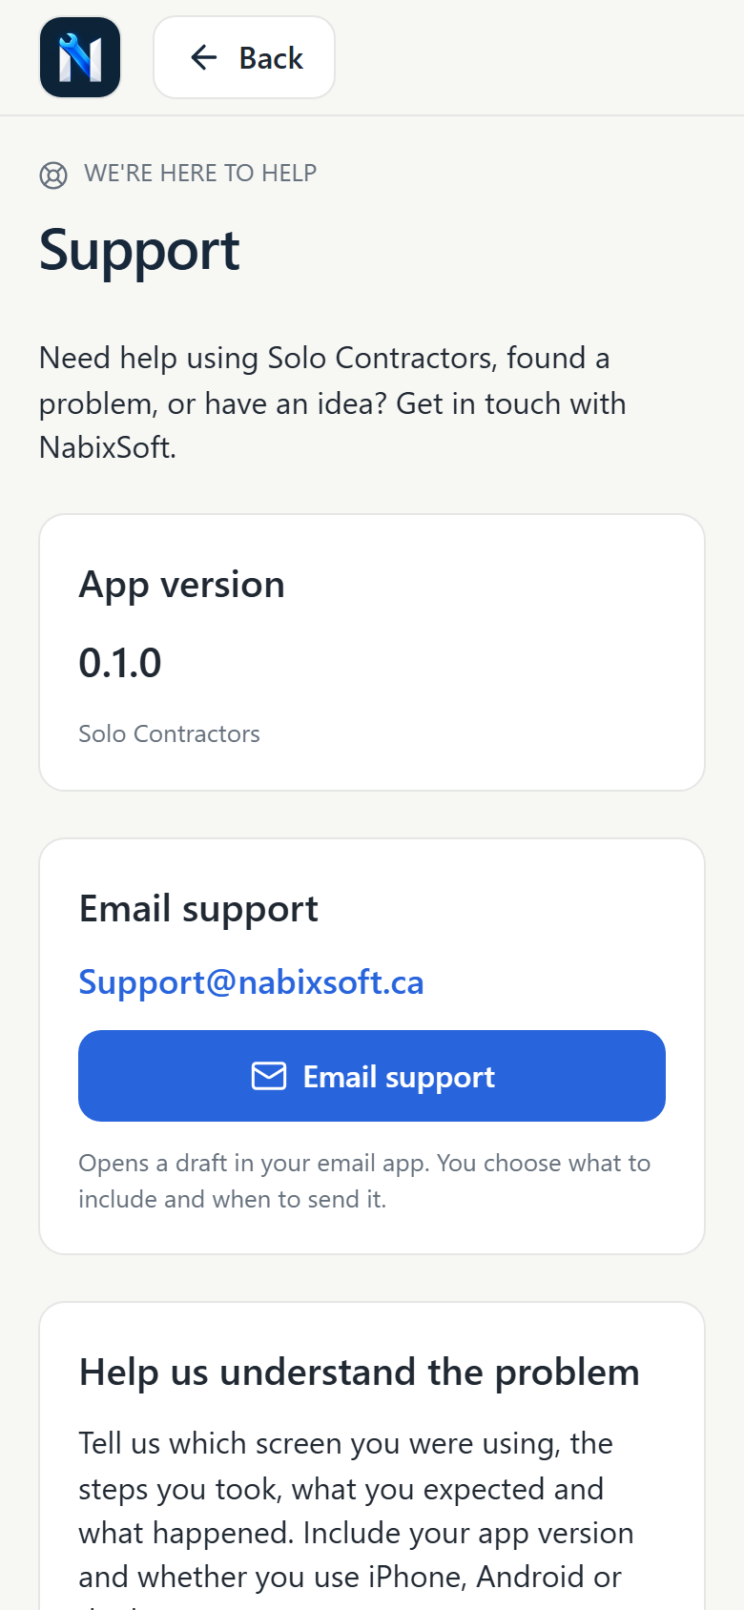Click the 'Need help using Solo Contractors' intro
This screenshot has height=1610, width=744.
pos(333,402)
